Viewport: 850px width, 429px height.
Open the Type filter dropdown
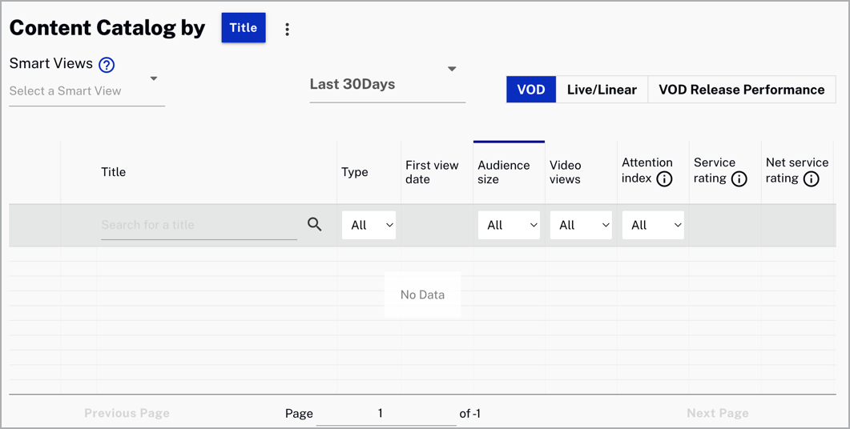369,225
